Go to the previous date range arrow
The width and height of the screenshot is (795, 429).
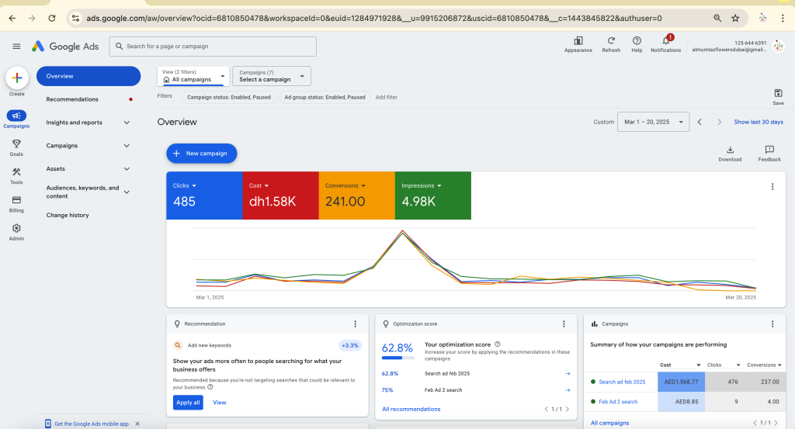coord(700,122)
